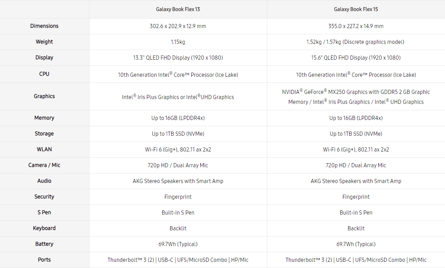
Task: Select the Weight row label
Action: coord(44,42)
